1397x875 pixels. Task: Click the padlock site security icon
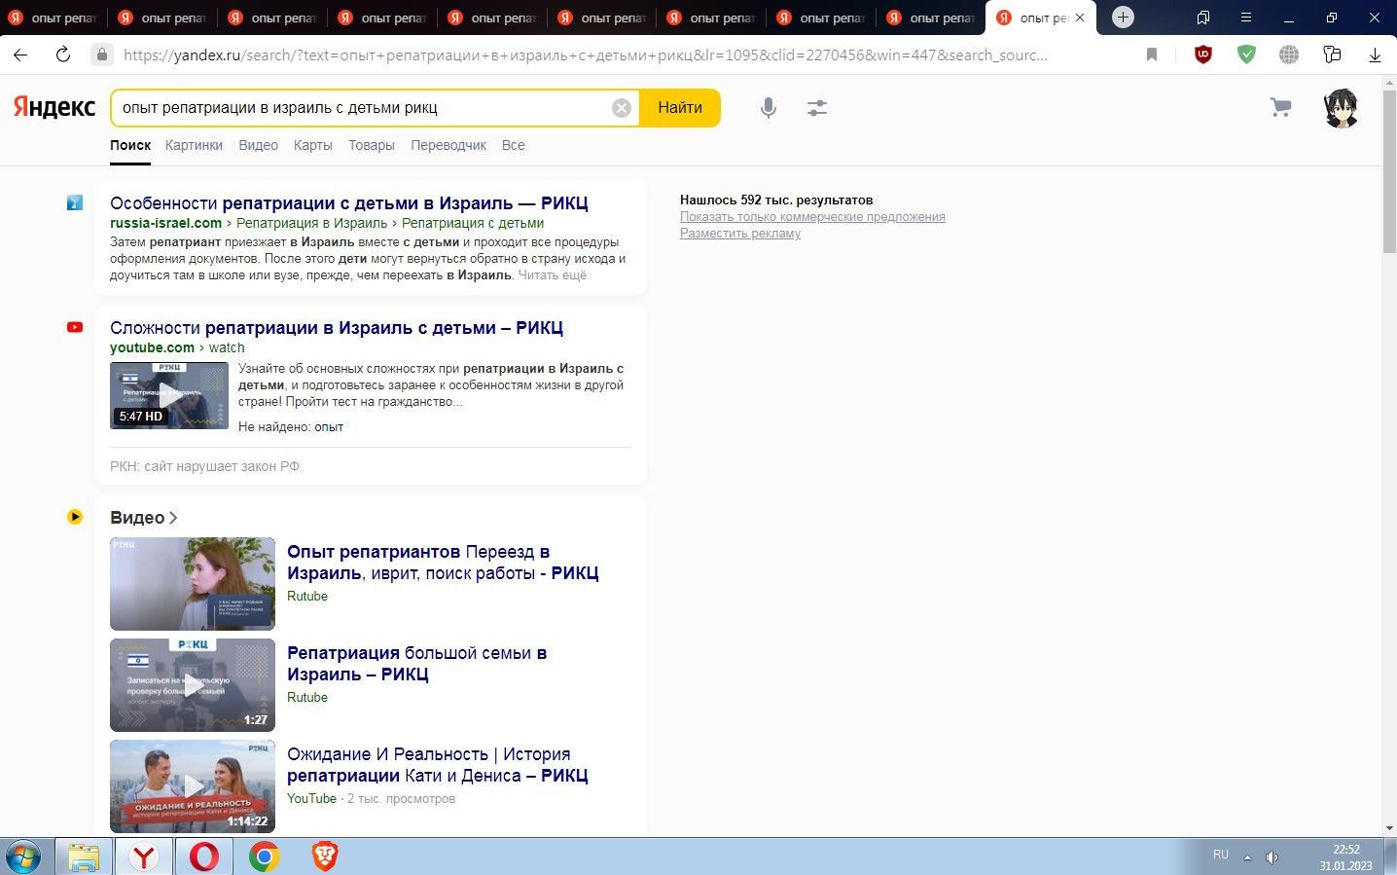(102, 55)
